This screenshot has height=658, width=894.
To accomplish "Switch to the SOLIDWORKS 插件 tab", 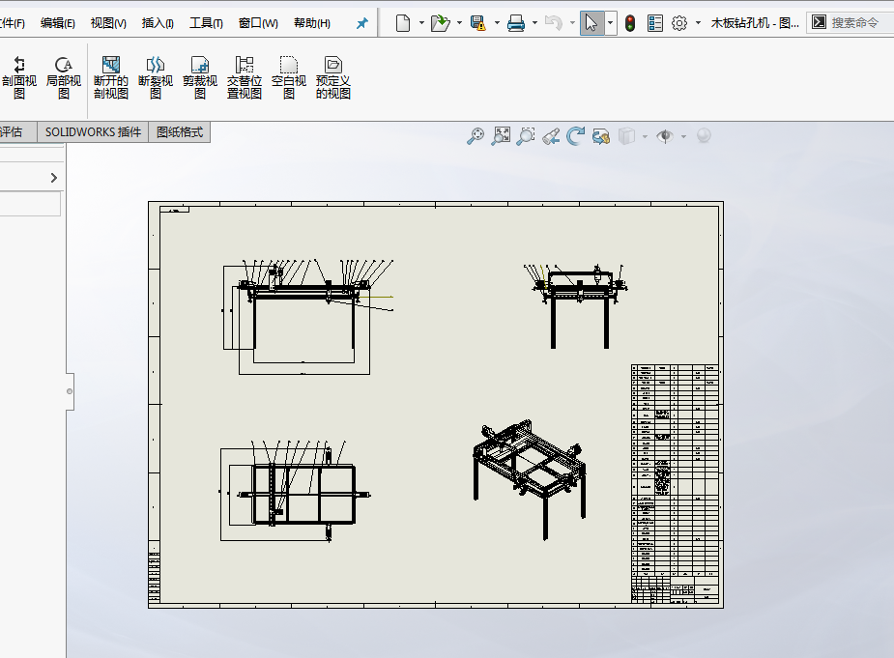I will (93, 132).
